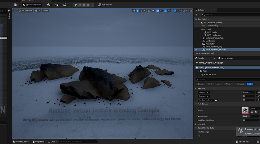
Task: Open the Palette panel list icon
Action: [x=9, y=11]
